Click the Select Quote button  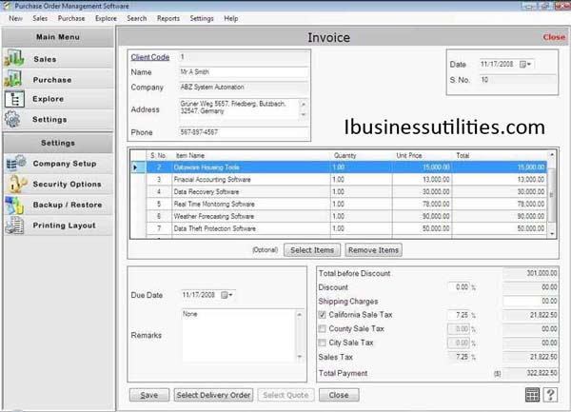(285, 395)
